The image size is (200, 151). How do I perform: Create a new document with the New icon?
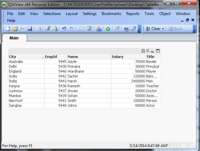[8, 29]
